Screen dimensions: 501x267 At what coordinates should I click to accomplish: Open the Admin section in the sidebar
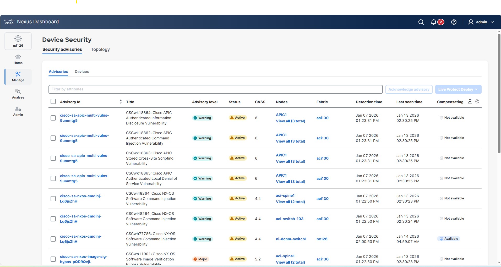pyautogui.click(x=18, y=111)
